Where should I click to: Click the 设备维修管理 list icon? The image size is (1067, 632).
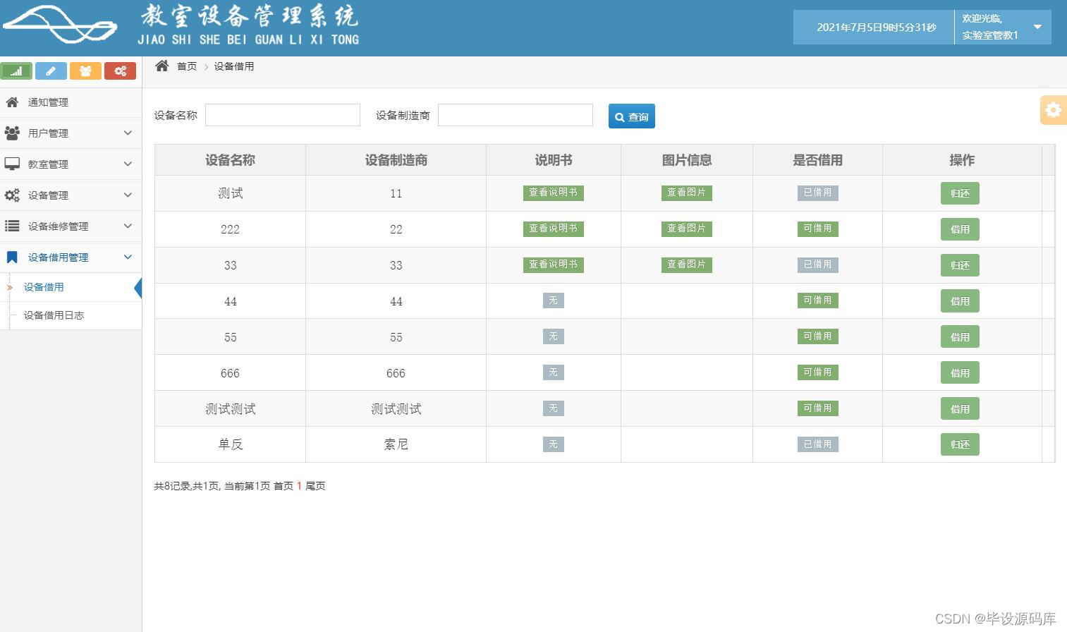(12, 226)
